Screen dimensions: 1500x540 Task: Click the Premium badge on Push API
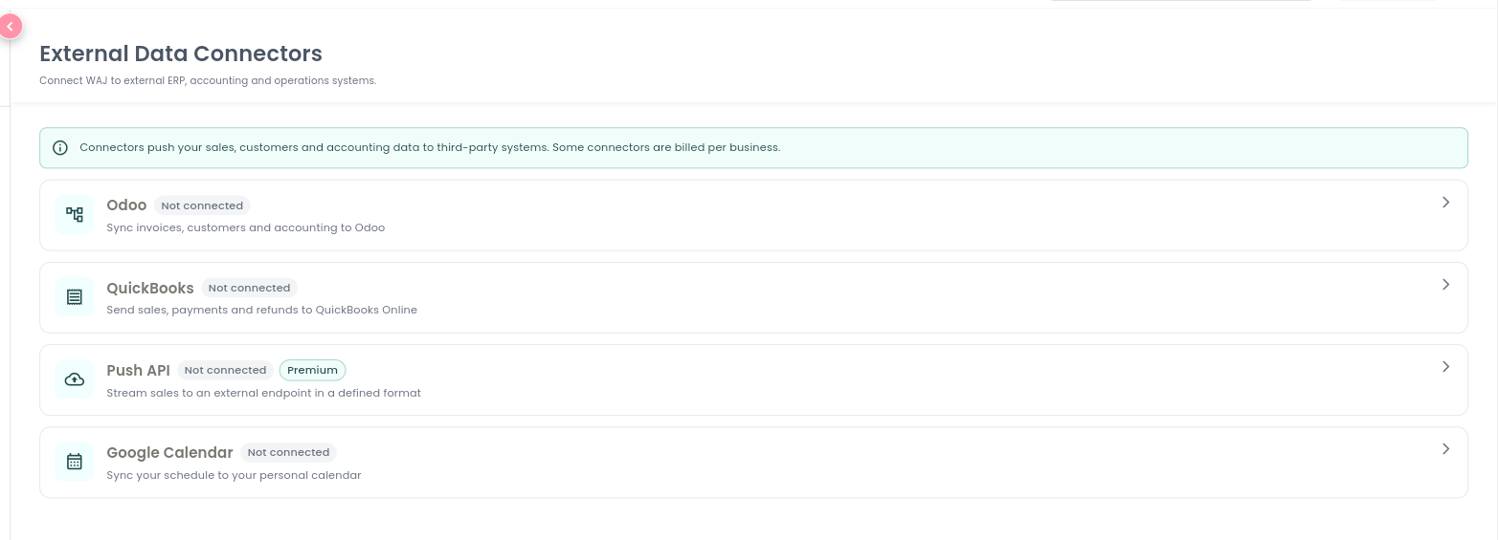(x=312, y=370)
